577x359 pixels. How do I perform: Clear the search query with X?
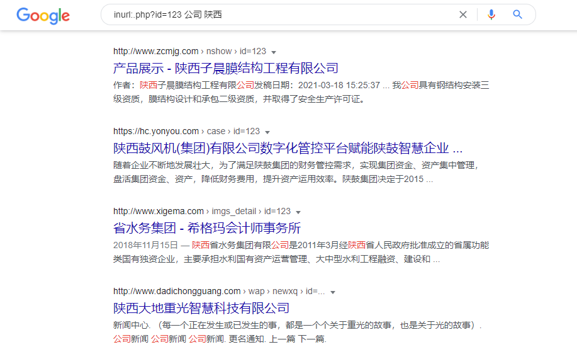tap(463, 14)
